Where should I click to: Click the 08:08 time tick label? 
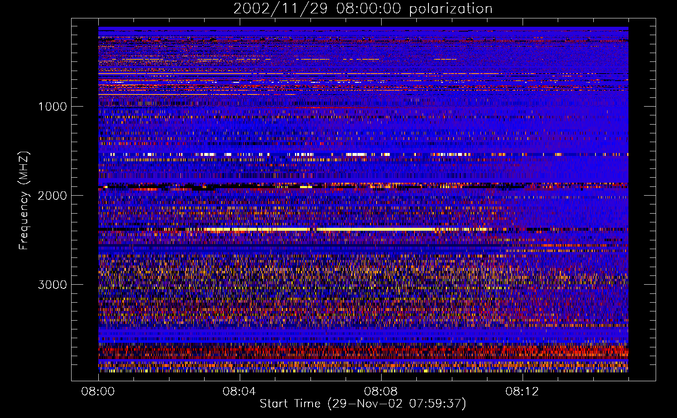tap(381, 392)
